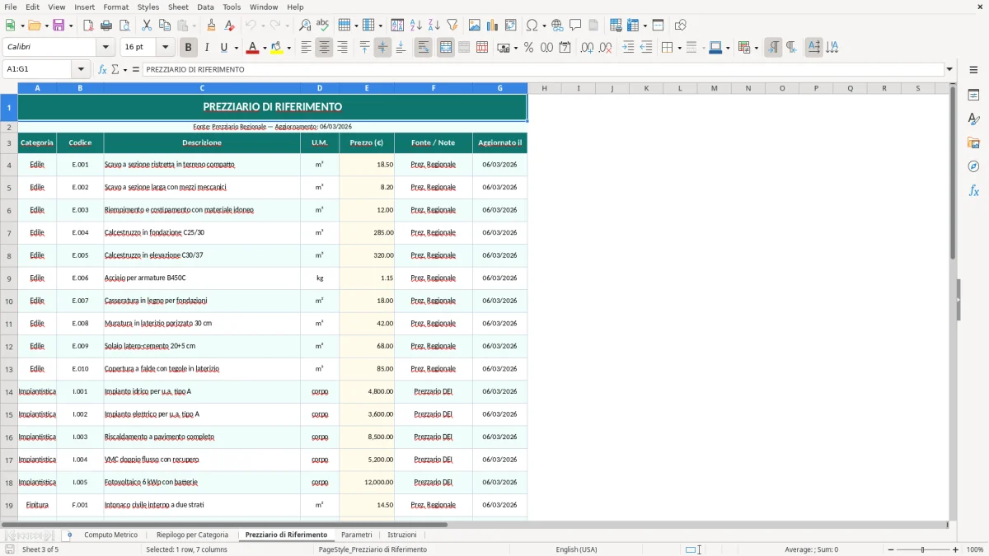989x556 pixels.
Task: Toggle Center Horizontally alignment
Action: (x=324, y=48)
